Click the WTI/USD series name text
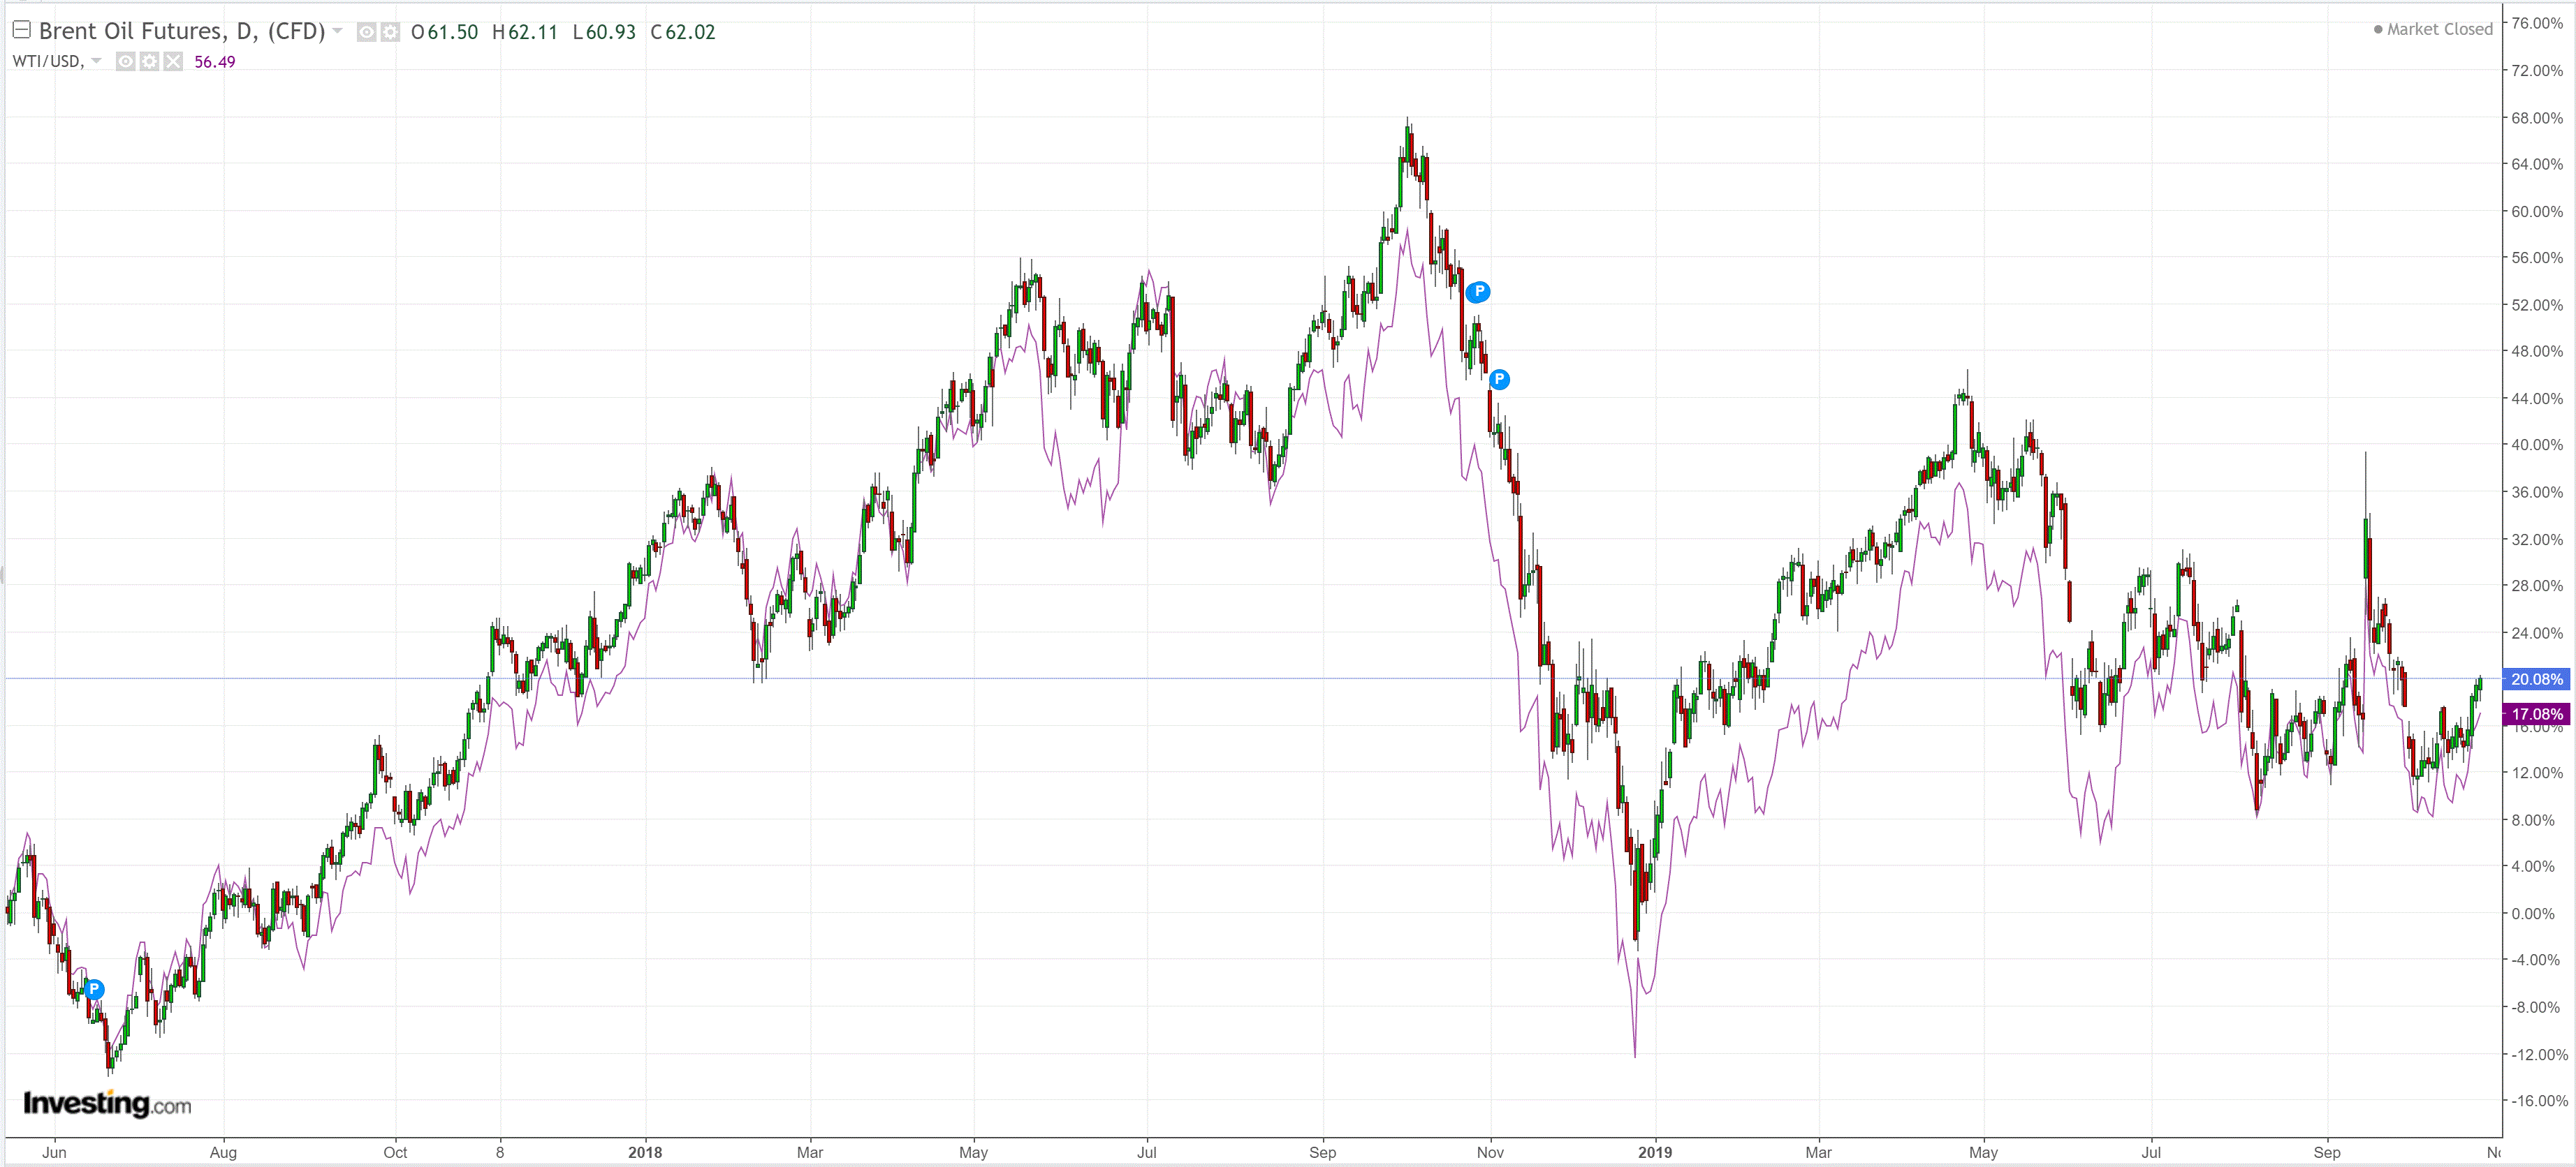Viewport: 2576px width, 1167px height. click(47, 61)
